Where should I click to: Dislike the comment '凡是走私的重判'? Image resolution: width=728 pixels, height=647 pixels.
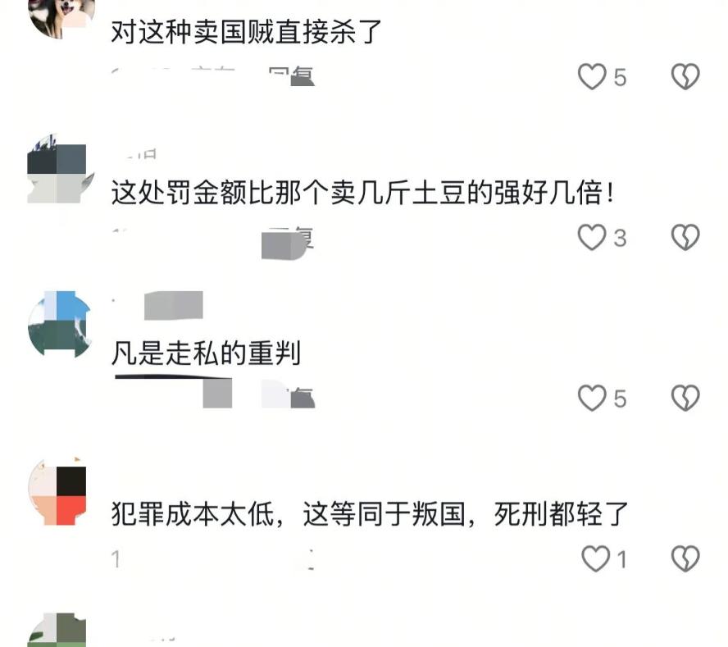[x=685, y=398]
